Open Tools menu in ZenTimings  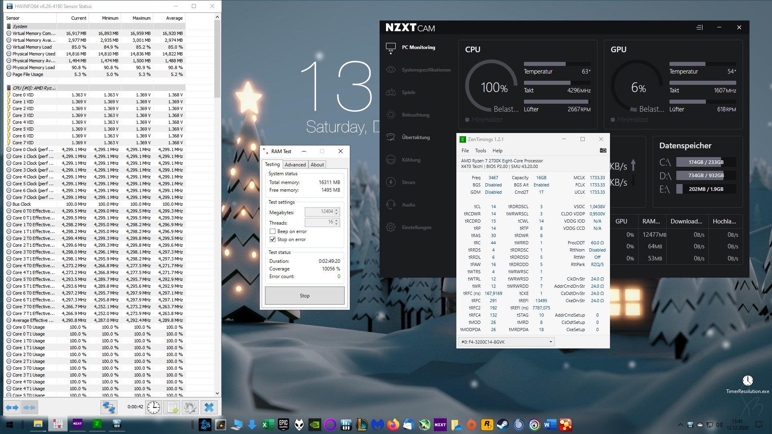[x=480, y=151]
